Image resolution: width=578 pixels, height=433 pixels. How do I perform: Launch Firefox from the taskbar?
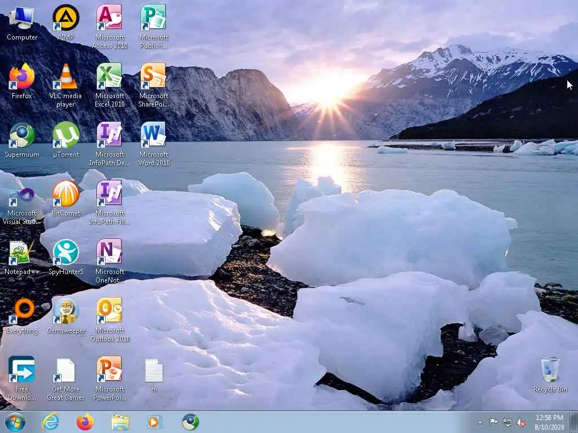[x=85, y=422]
